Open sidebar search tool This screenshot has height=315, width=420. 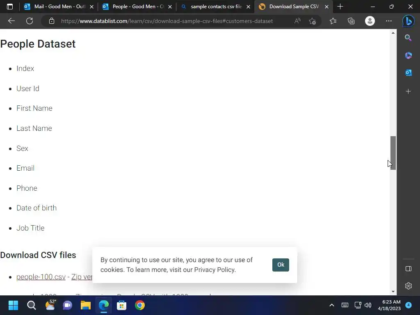408,38
